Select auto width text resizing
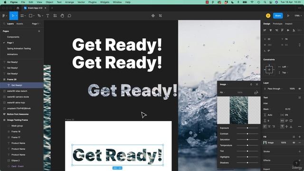This screenshot has width=304, height=171. click(282, 121)
